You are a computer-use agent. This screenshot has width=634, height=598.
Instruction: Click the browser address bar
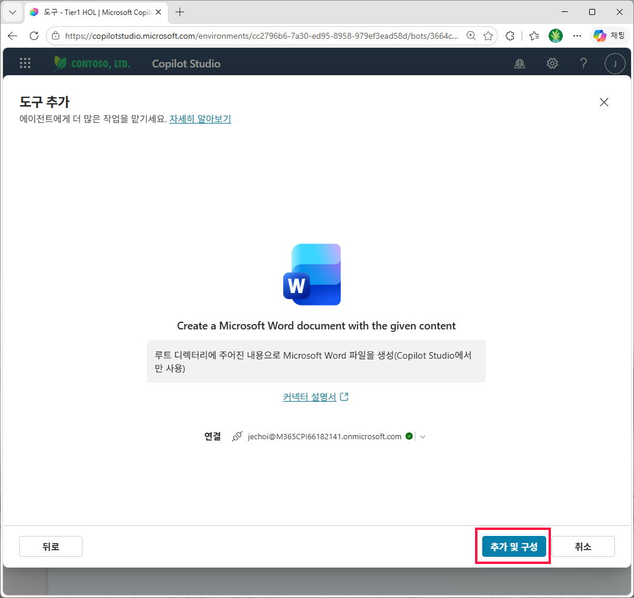(x=261, y=36)
